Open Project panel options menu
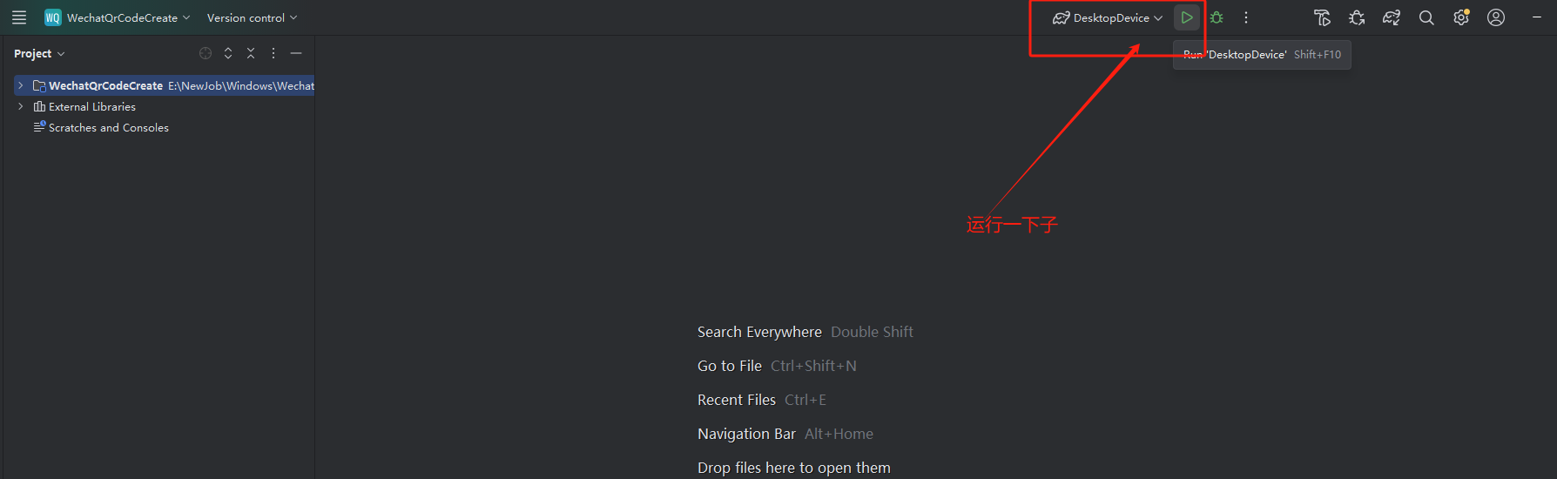Viewport: 1557px width, 479px height. (273, 53)
